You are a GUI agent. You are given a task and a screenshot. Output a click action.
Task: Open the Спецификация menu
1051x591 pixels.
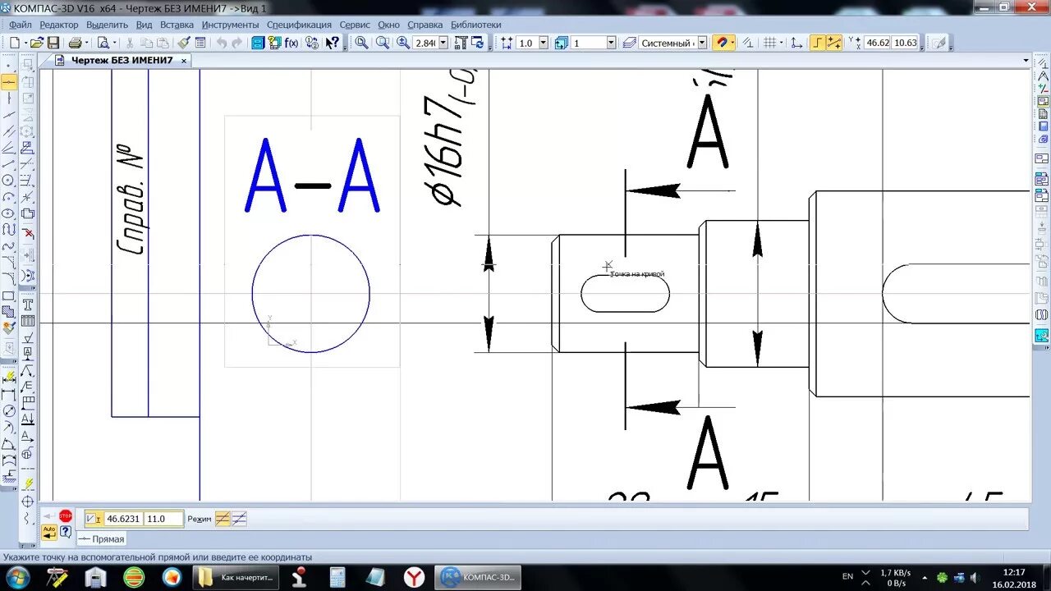click(299, 25)
